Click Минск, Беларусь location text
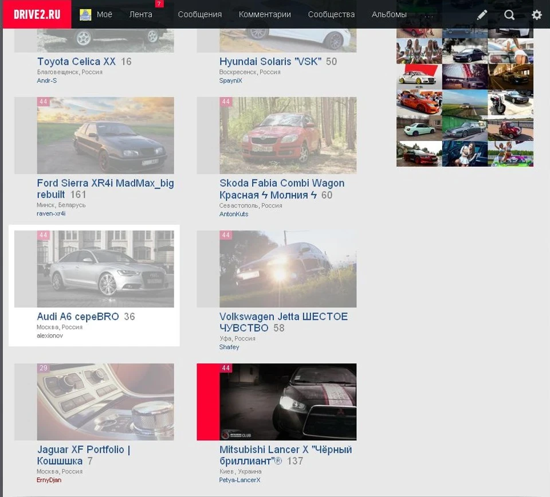Screen dimensions: 550x497 (61, 205)
